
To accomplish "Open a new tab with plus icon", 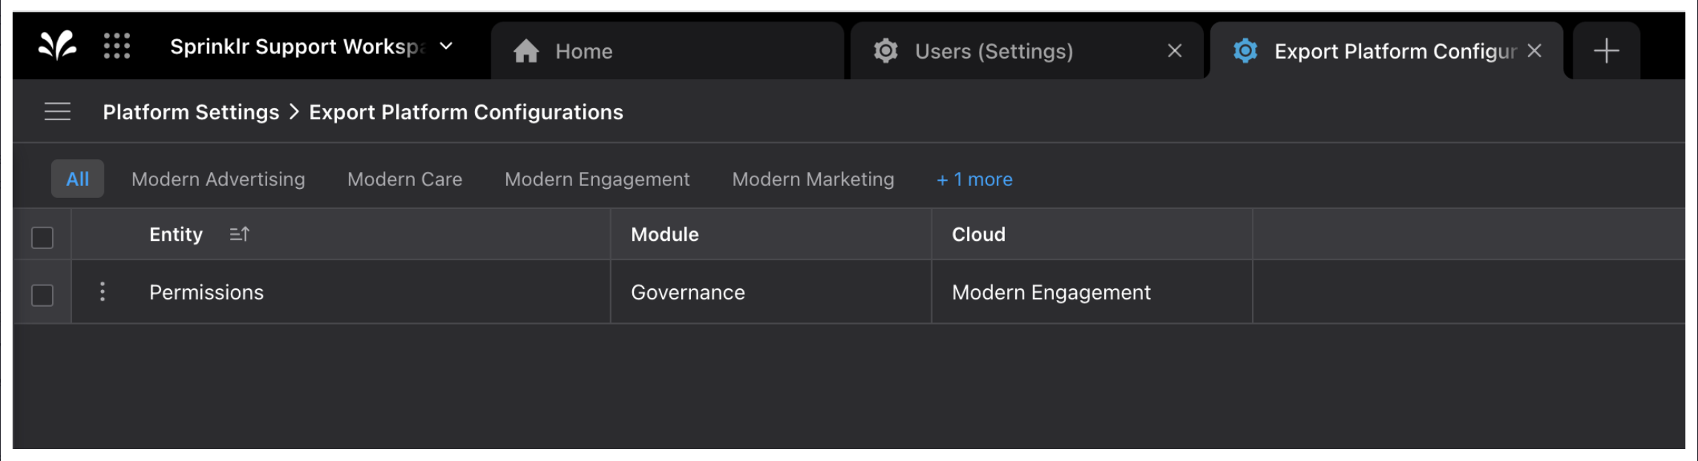I will click(x=1606, y=51).
